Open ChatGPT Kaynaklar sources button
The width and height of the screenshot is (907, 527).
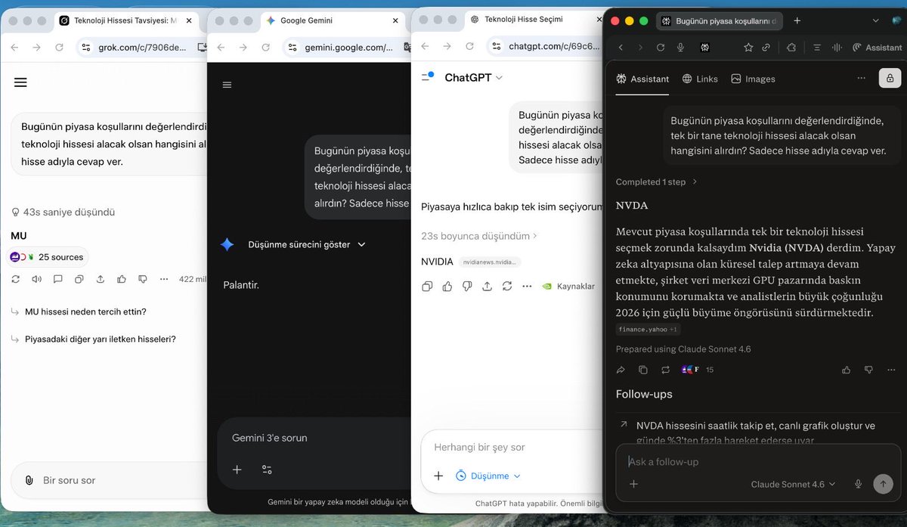click(568, 287)
